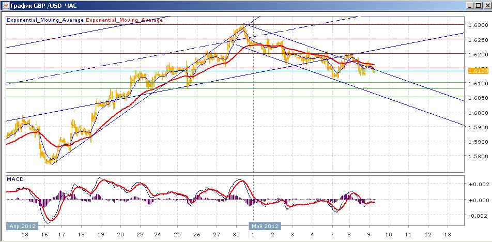Click the chart window icon in title bar

(x=5, y=5)
